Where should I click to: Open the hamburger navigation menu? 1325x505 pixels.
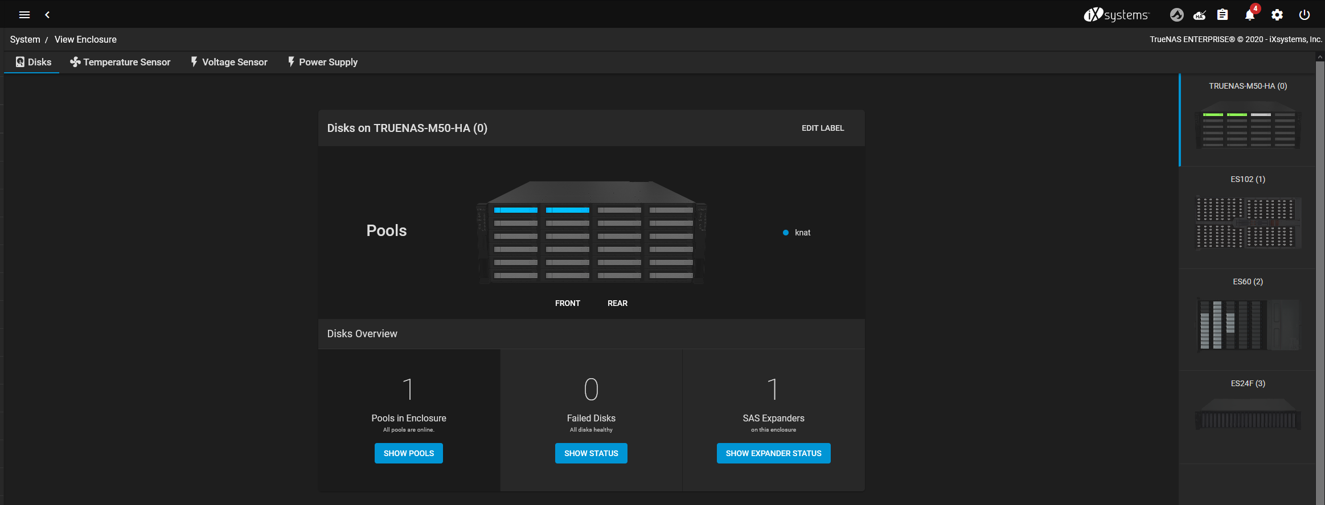[24, 15]
